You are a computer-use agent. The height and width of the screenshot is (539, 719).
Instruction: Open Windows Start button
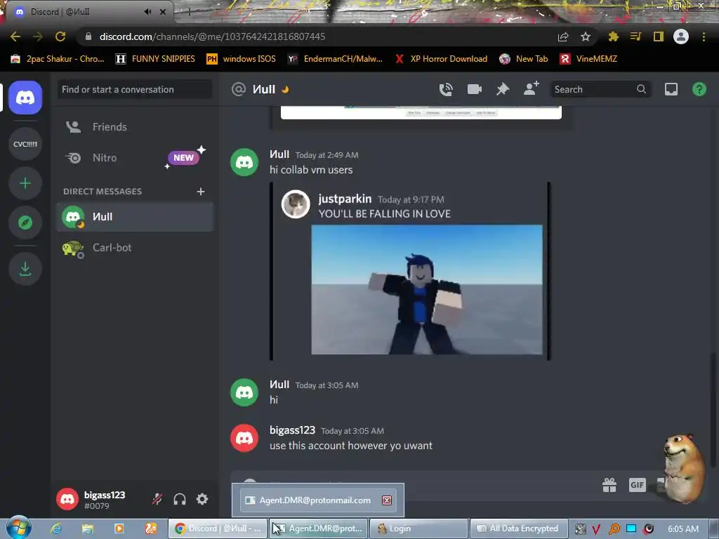point(18,527)
